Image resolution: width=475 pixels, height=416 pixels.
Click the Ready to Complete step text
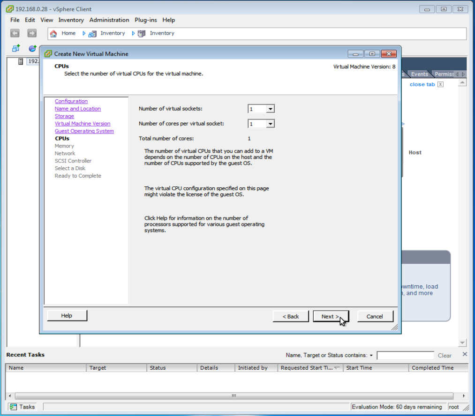click(x=78, y=176)
